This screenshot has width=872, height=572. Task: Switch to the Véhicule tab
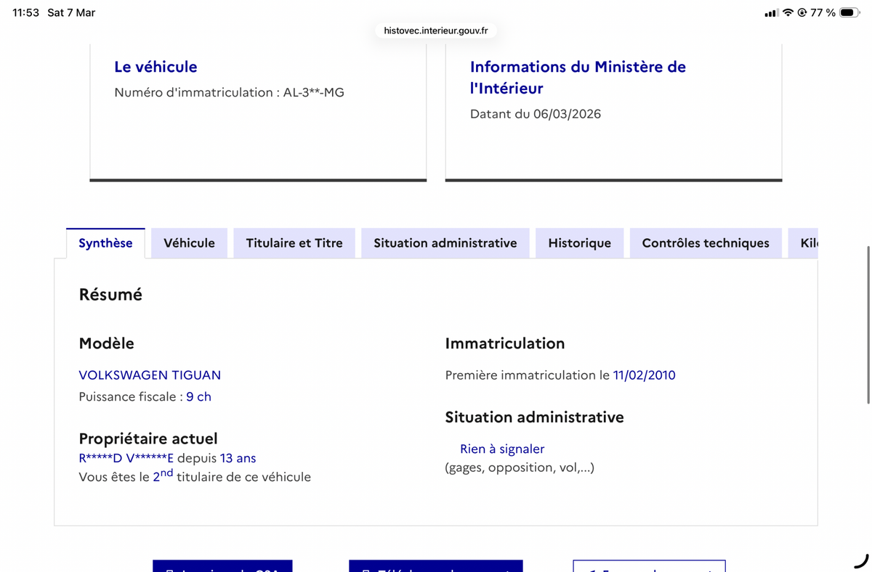pos(189,243)
